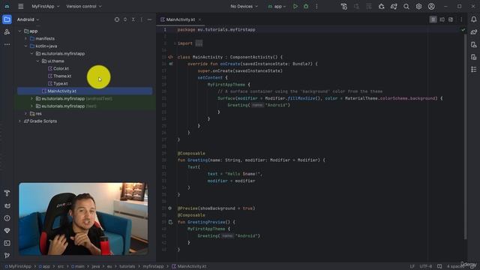This screenshot has width=480, height=270.
Task: Collapse the ui.theme package
Action: pyautogui.click(x=37, y=61)
